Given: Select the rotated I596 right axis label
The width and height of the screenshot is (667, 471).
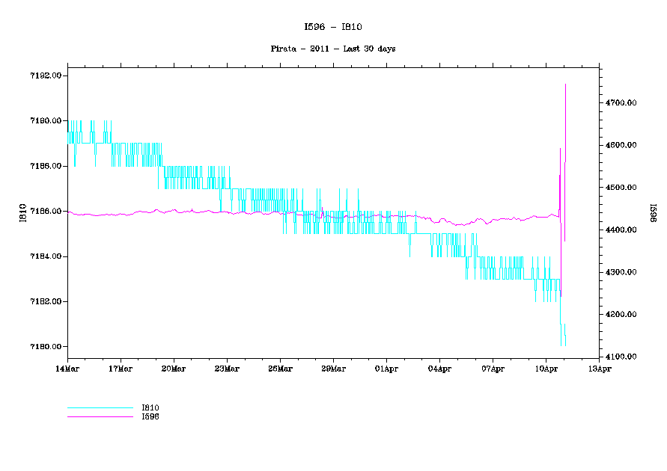Looking at the screenshot, I should point(651,213).
